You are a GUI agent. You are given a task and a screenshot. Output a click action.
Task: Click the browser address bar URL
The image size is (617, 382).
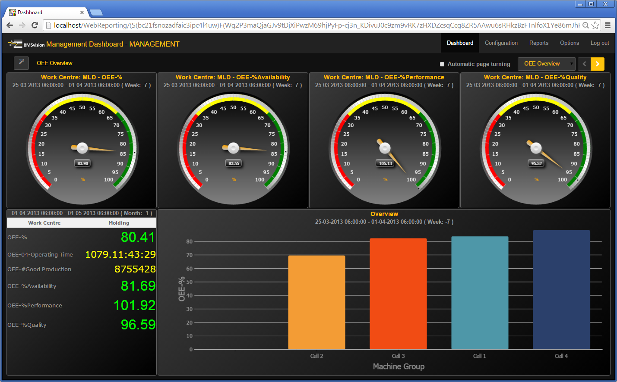click(302, 25)
